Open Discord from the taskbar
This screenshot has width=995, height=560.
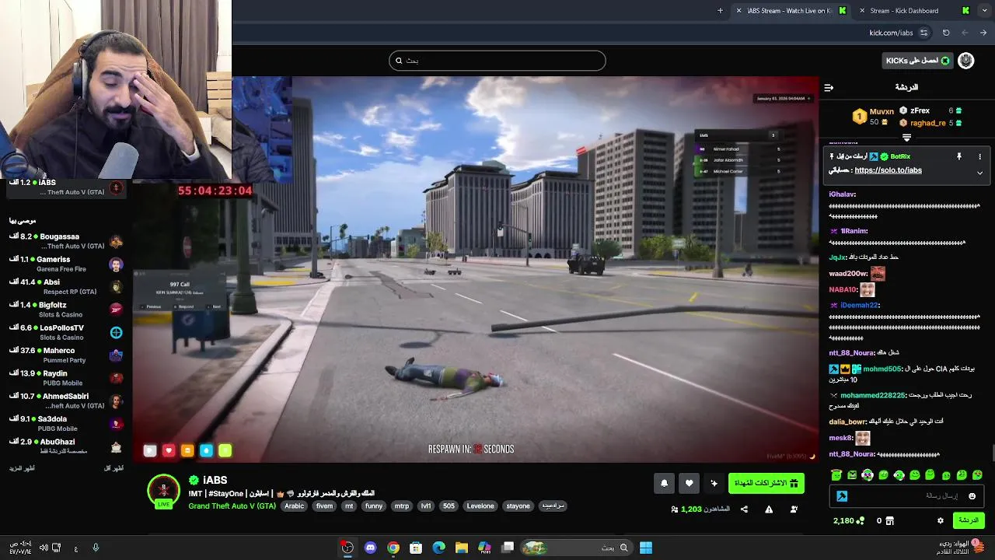click(x=370, y=548)
